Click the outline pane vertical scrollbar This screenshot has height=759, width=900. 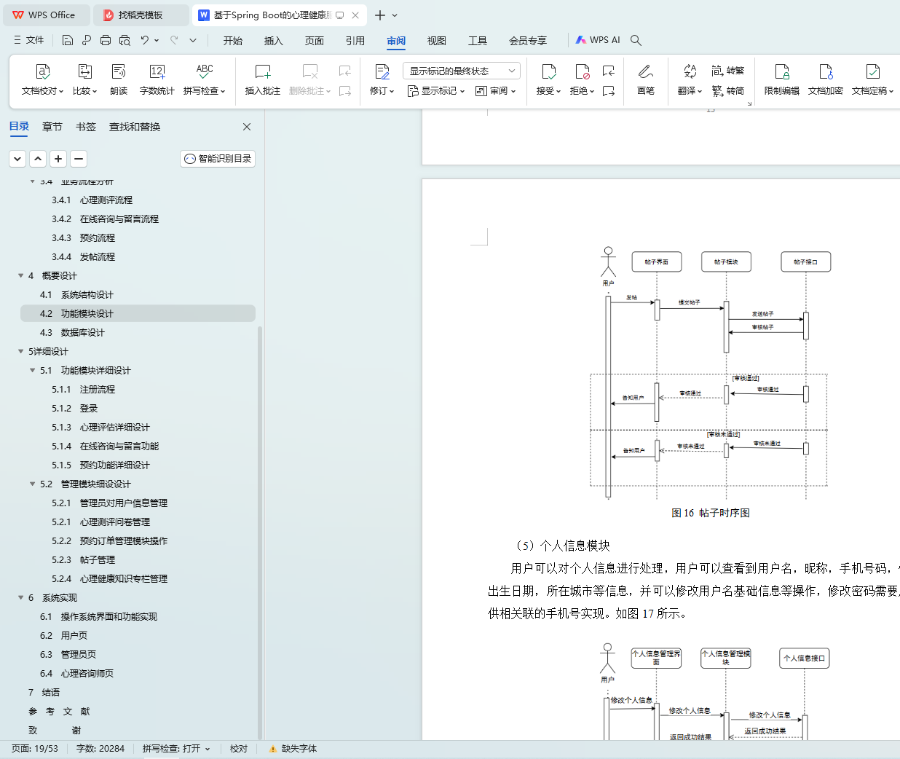[260, 532]
